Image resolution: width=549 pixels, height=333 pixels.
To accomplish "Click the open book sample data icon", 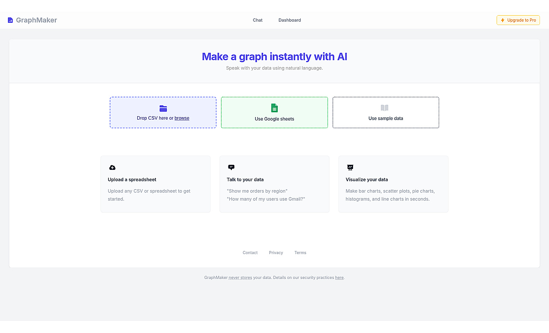I will [x=384, y=108].
